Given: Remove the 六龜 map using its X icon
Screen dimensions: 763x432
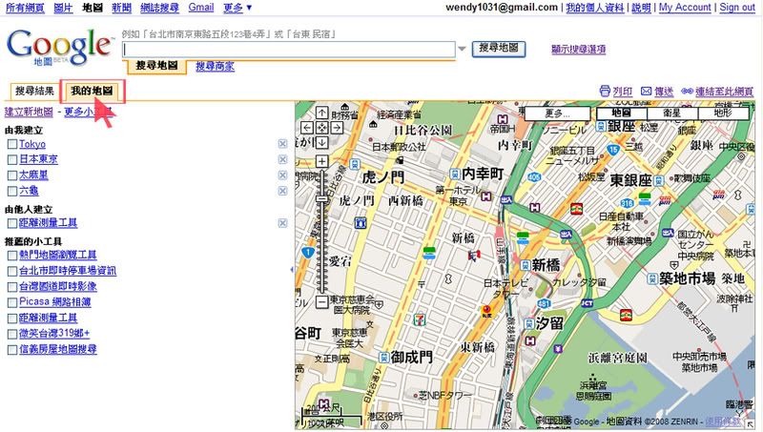Looking at the screenshot, I should point(282,191).
